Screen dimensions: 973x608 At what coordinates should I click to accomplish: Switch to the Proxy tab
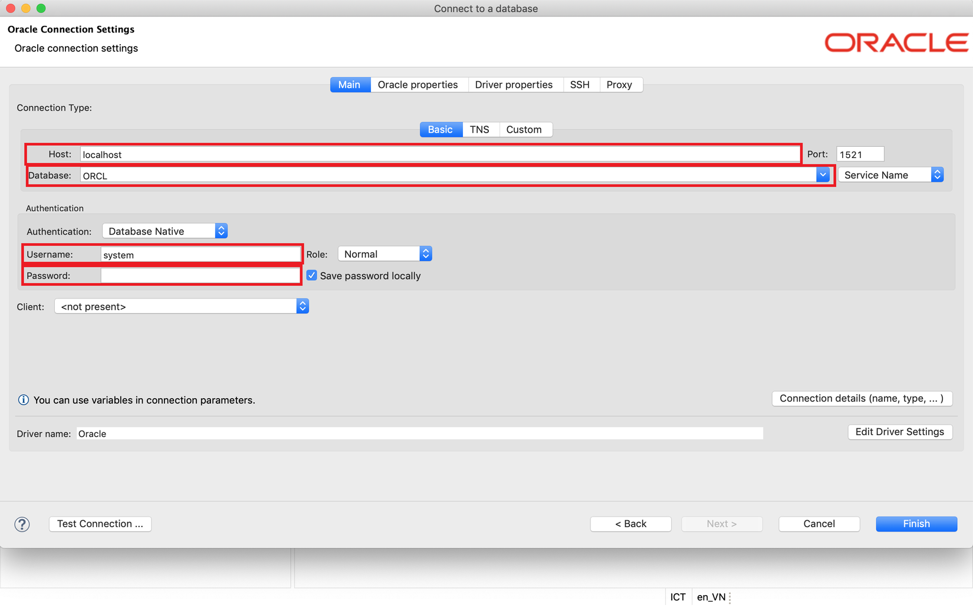point(619,85)
